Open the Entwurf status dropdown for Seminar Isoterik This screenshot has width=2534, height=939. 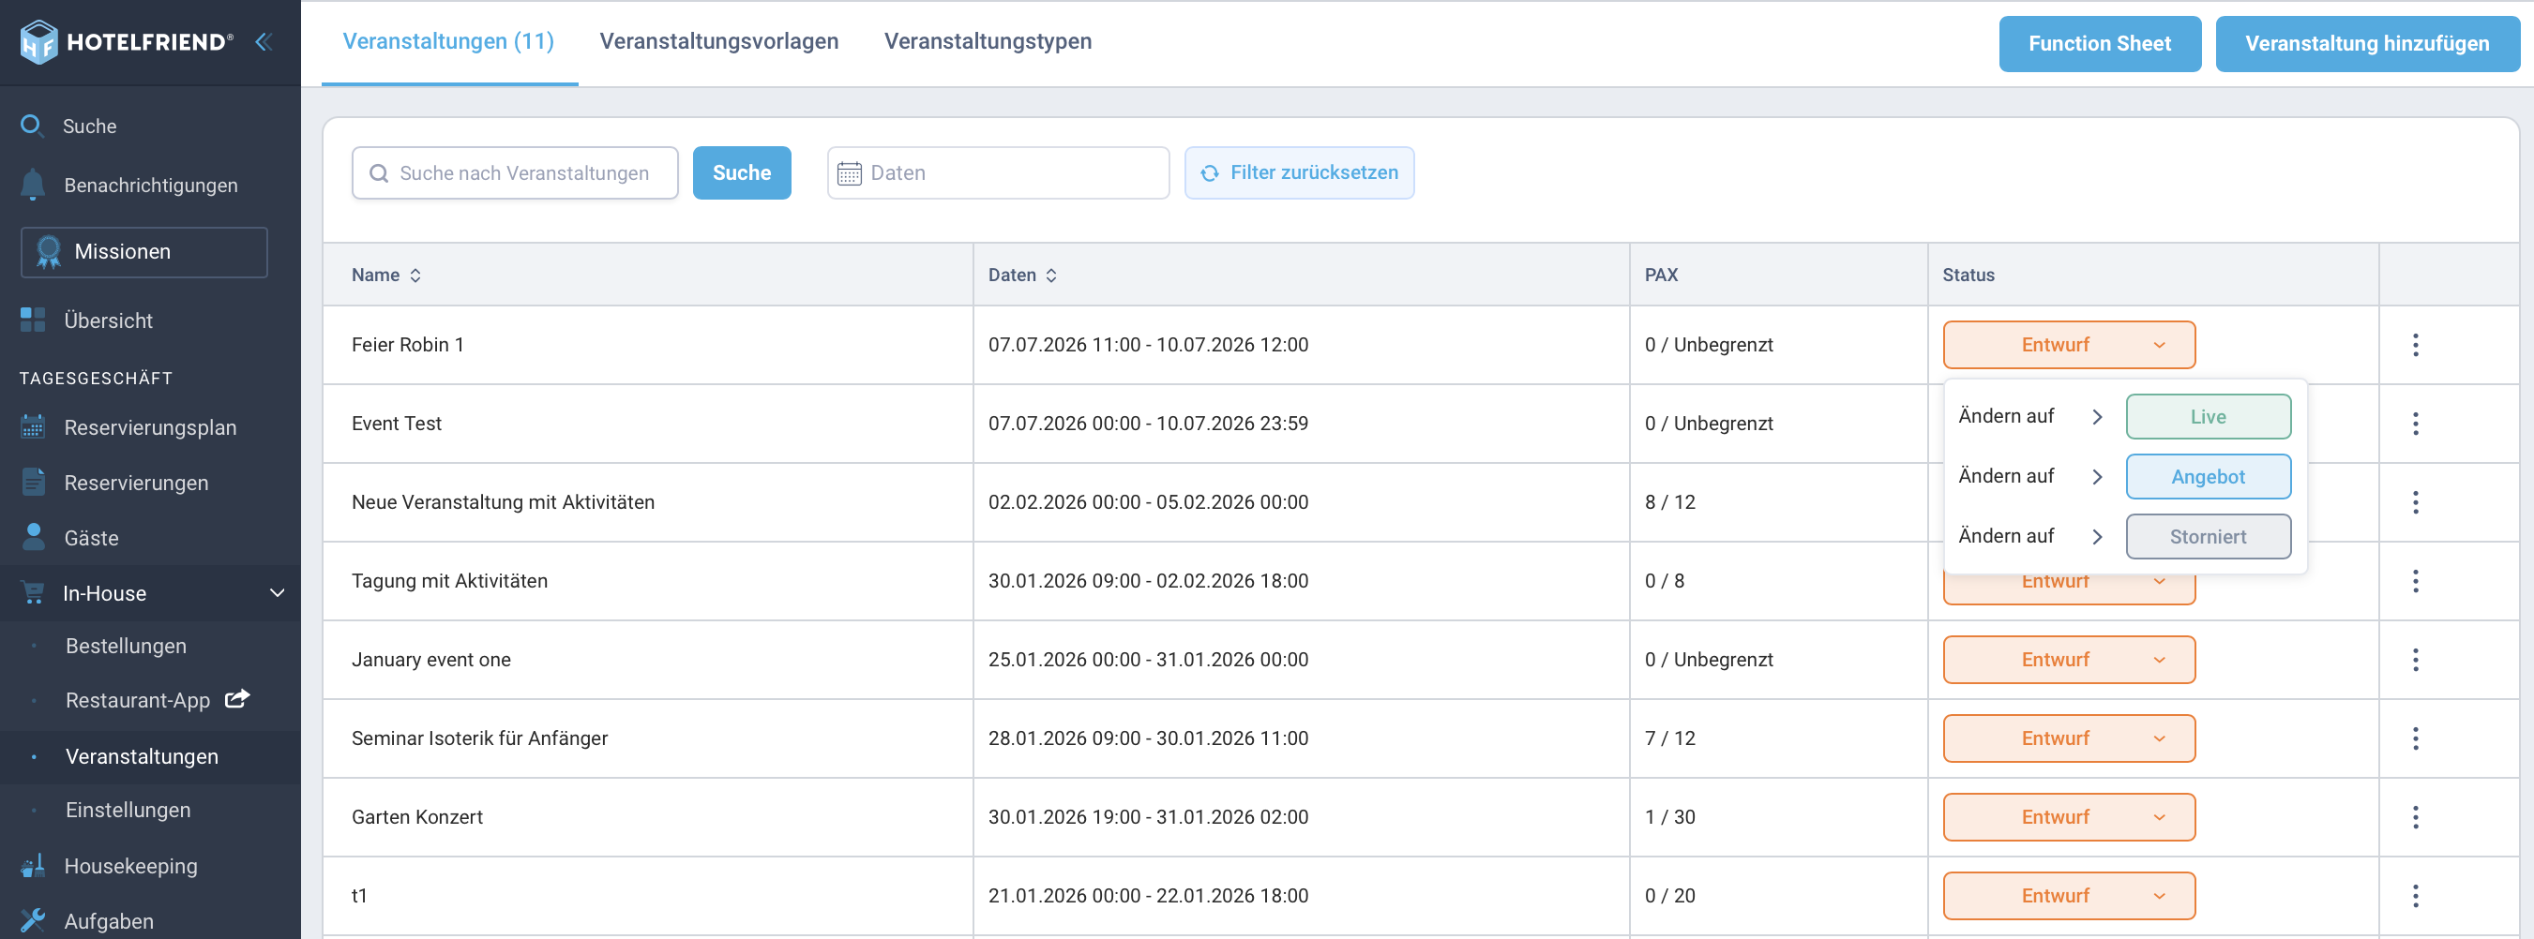tap(2069, 738)
